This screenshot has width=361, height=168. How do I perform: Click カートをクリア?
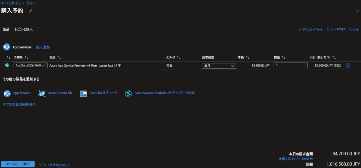point(336,30)
